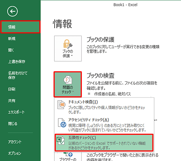This screenshot has height=161, width=181.
Task: Click the Book1 - Excel window title
Action: [x=125, y=5]
